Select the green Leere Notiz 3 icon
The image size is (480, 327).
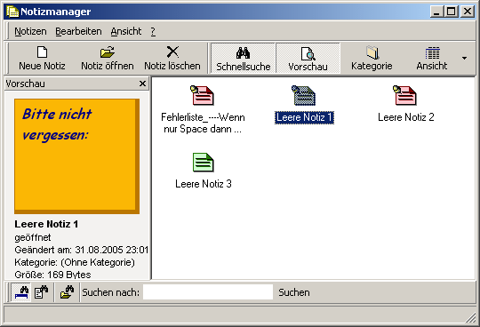point(203,162)
